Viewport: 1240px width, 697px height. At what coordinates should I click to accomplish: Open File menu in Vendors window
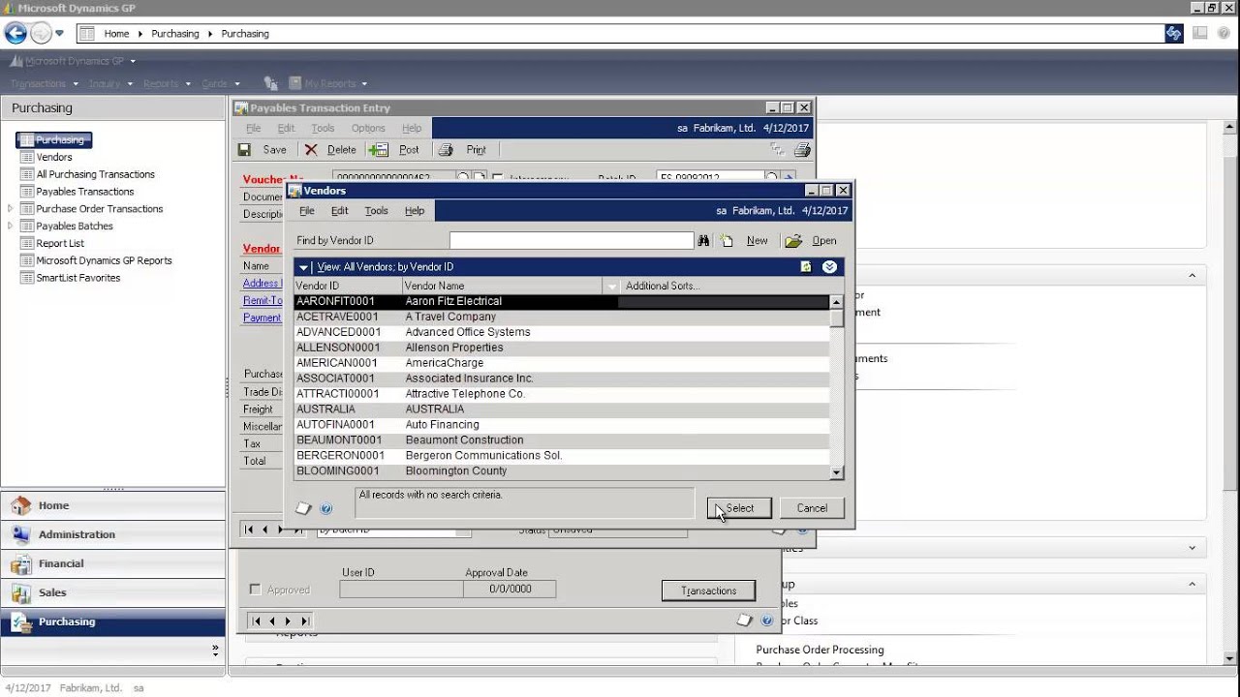coord(307,211)
